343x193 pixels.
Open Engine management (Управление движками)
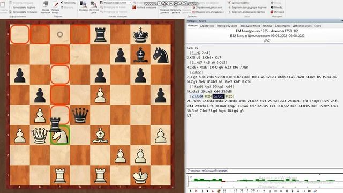point(207,7)
